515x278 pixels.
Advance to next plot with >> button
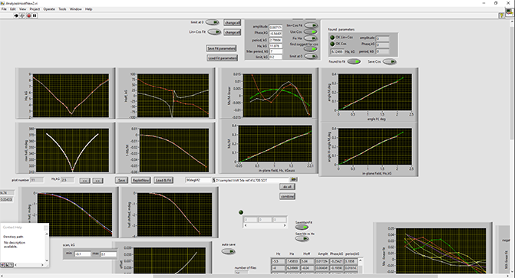[98, 180]
